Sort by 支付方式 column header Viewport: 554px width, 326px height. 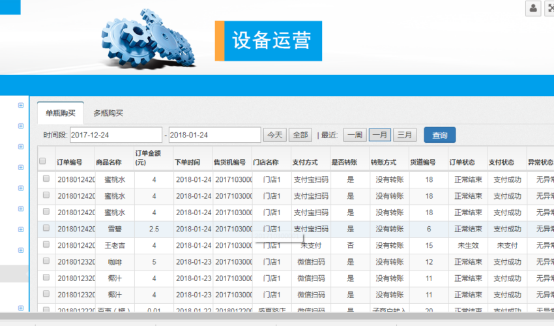coord(305,162)
